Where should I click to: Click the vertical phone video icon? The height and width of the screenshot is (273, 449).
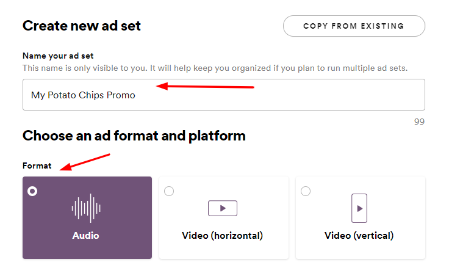point(359,208)
